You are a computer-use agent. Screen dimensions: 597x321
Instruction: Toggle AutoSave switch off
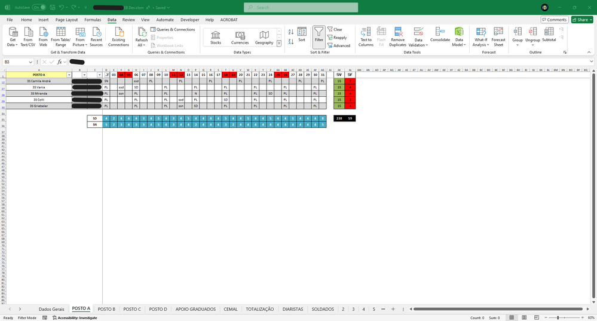tap(39, 7)
